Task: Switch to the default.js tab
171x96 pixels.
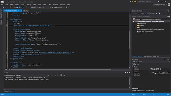Action: coord(26,11)
